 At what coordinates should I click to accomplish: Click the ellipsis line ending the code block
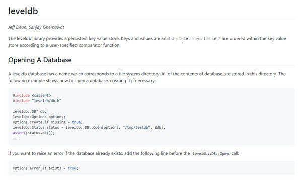(16, 138)
